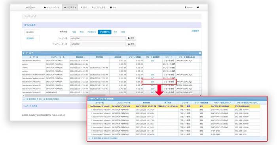Set search period to 今日
Image resolution: width=277 pixels, height=145 pixels.
click(74, 32)
